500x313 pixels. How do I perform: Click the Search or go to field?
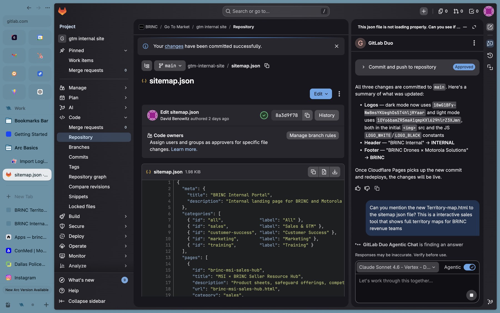coord(276,11)
